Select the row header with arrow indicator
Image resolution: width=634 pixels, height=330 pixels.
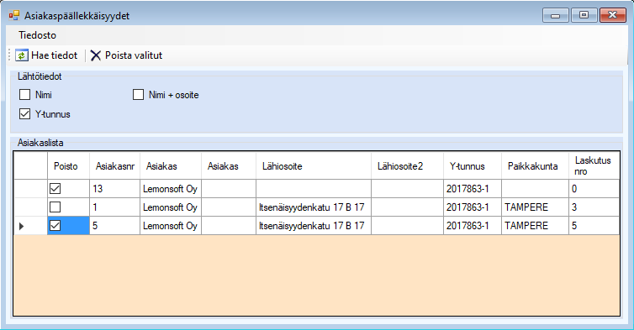pos(30,226)
